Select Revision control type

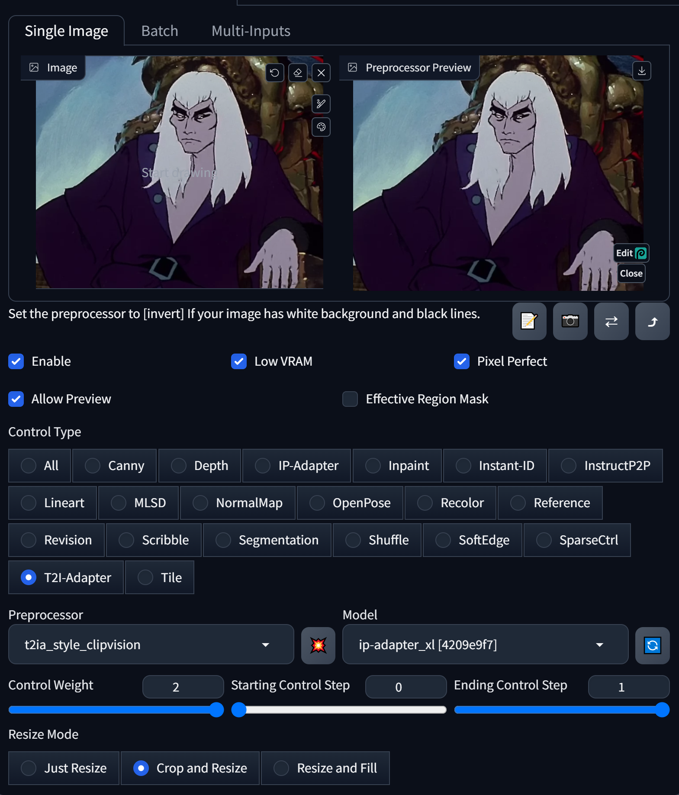click(x=57, y=540)
